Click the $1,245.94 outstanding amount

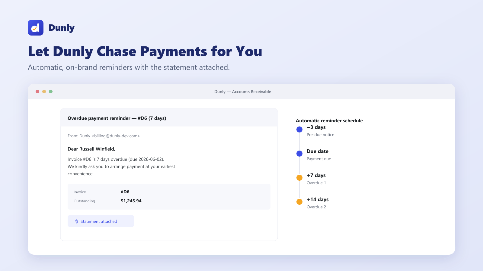[131, 201]
